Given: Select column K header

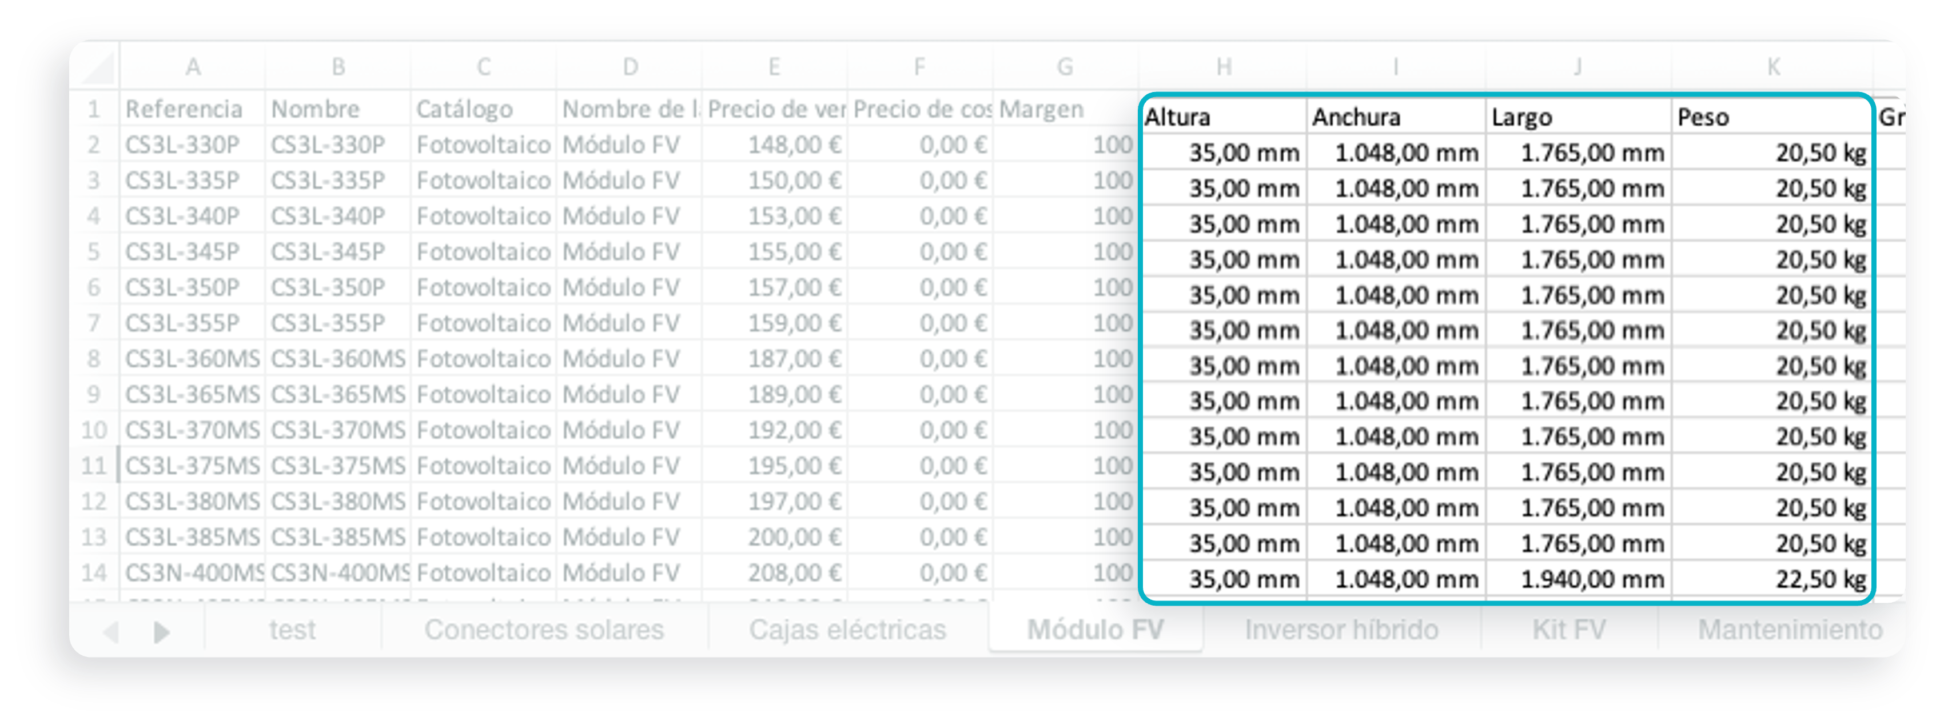Looking at the screenshot, I should (x=1772, y=67).
